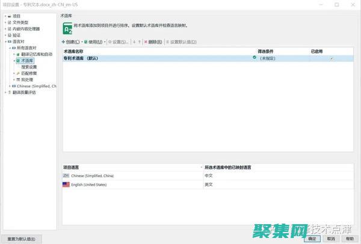Click the 验证 node icon
361x244 pixels.
10,35
